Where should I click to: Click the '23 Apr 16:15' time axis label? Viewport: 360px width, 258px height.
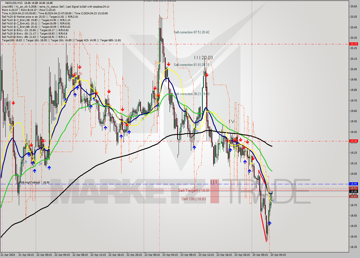224,255
